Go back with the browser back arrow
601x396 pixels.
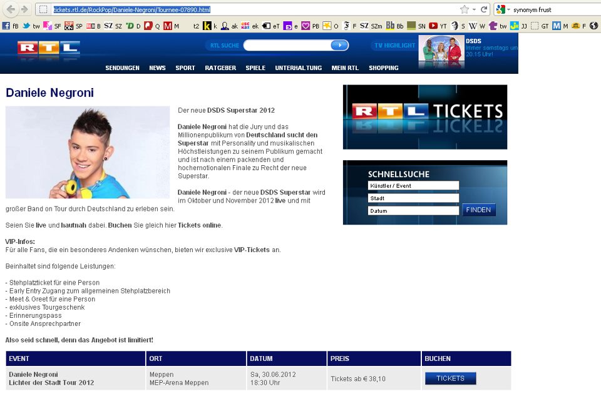click(11, 9)
